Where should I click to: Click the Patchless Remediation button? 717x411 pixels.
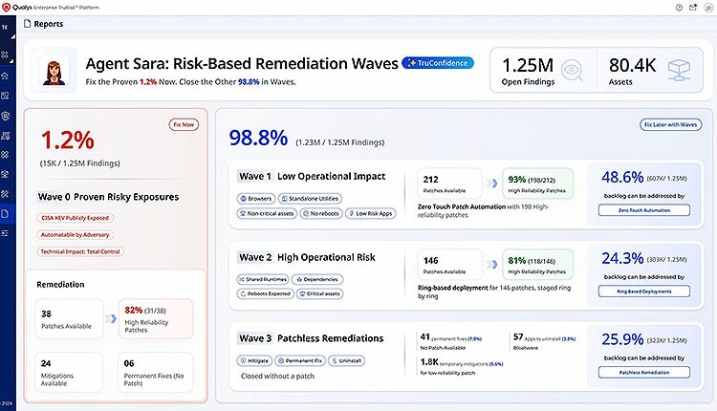coord(643,372)
